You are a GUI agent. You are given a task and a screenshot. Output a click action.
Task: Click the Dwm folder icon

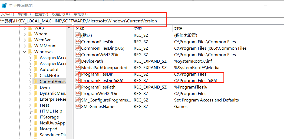pos(36,87)
